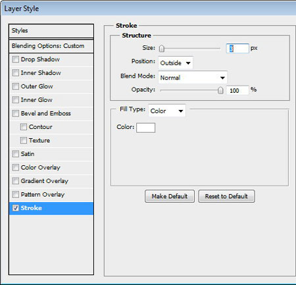Uncheck the Stroke effect checkbox
The width and height of the screenshot is (296, 285).
tap(16, 208)
